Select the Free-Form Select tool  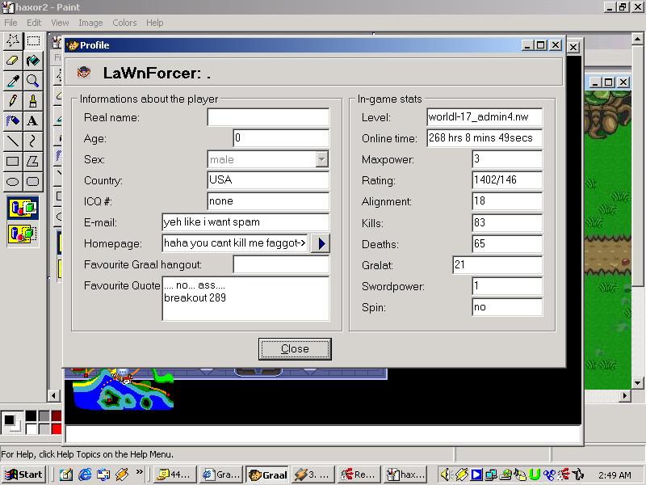point(13,40)
